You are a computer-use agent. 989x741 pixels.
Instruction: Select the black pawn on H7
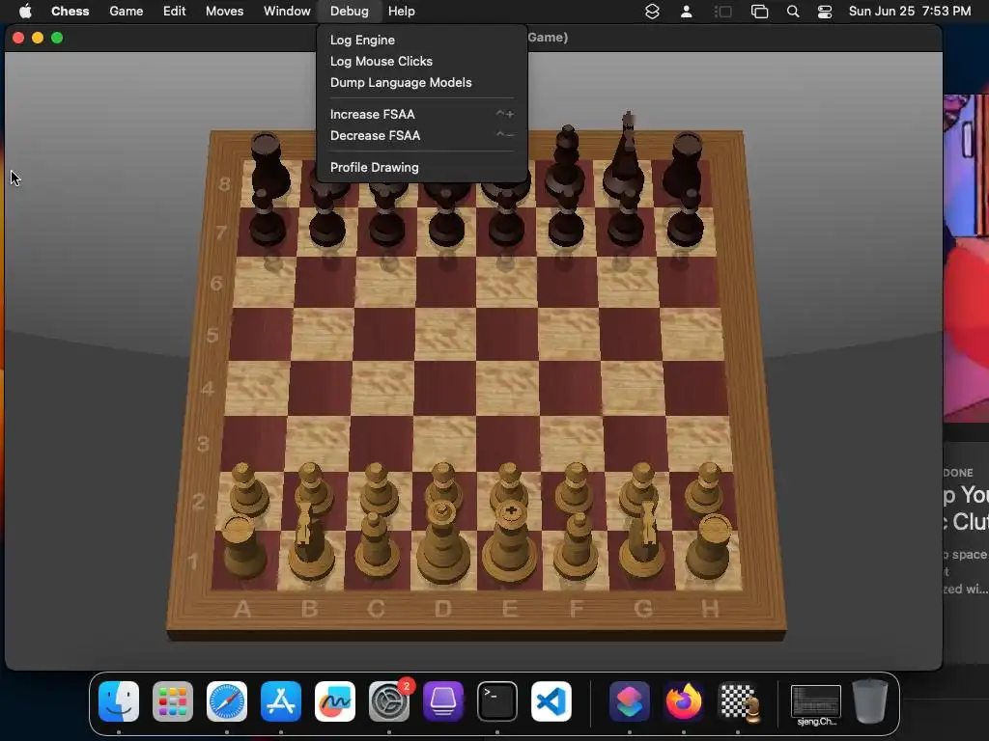tap(687, 219)
